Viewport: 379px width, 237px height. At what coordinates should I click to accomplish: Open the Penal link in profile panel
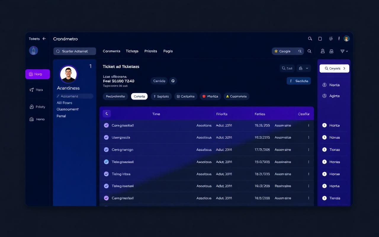tap(61, 116)
